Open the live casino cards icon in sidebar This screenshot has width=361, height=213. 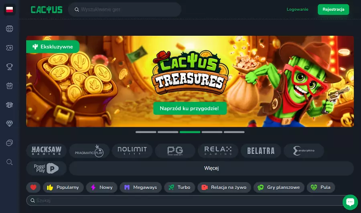click(10, 48)
